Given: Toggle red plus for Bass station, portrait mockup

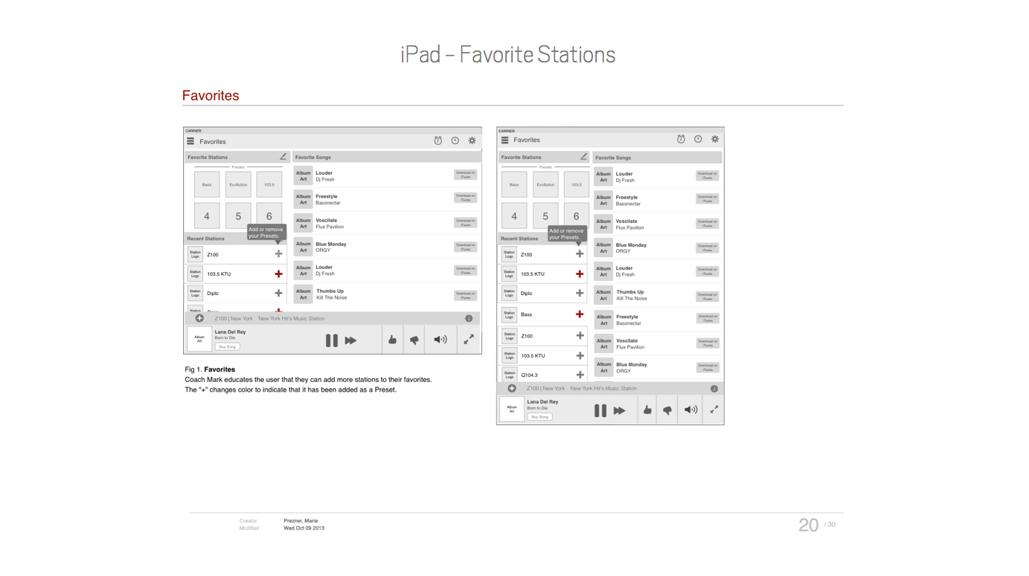Looking at the screenshot, I should pos(580,314).
